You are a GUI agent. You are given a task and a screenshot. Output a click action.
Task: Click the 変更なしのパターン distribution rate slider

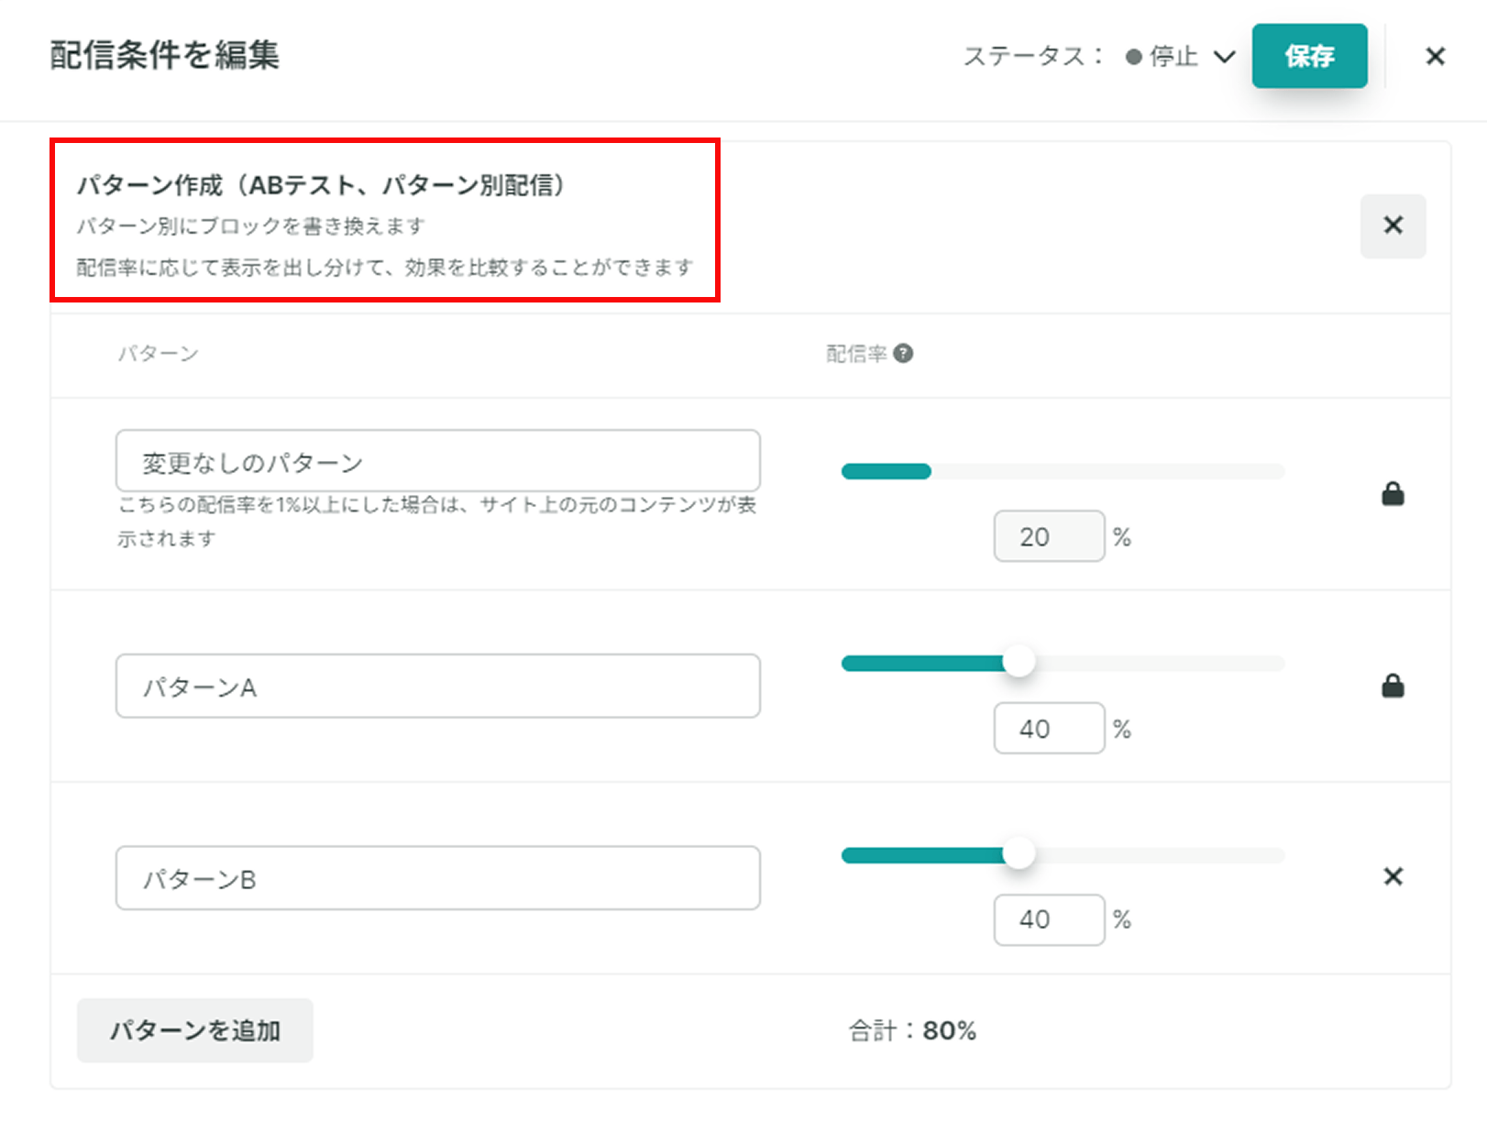(x=1063, y=471)
